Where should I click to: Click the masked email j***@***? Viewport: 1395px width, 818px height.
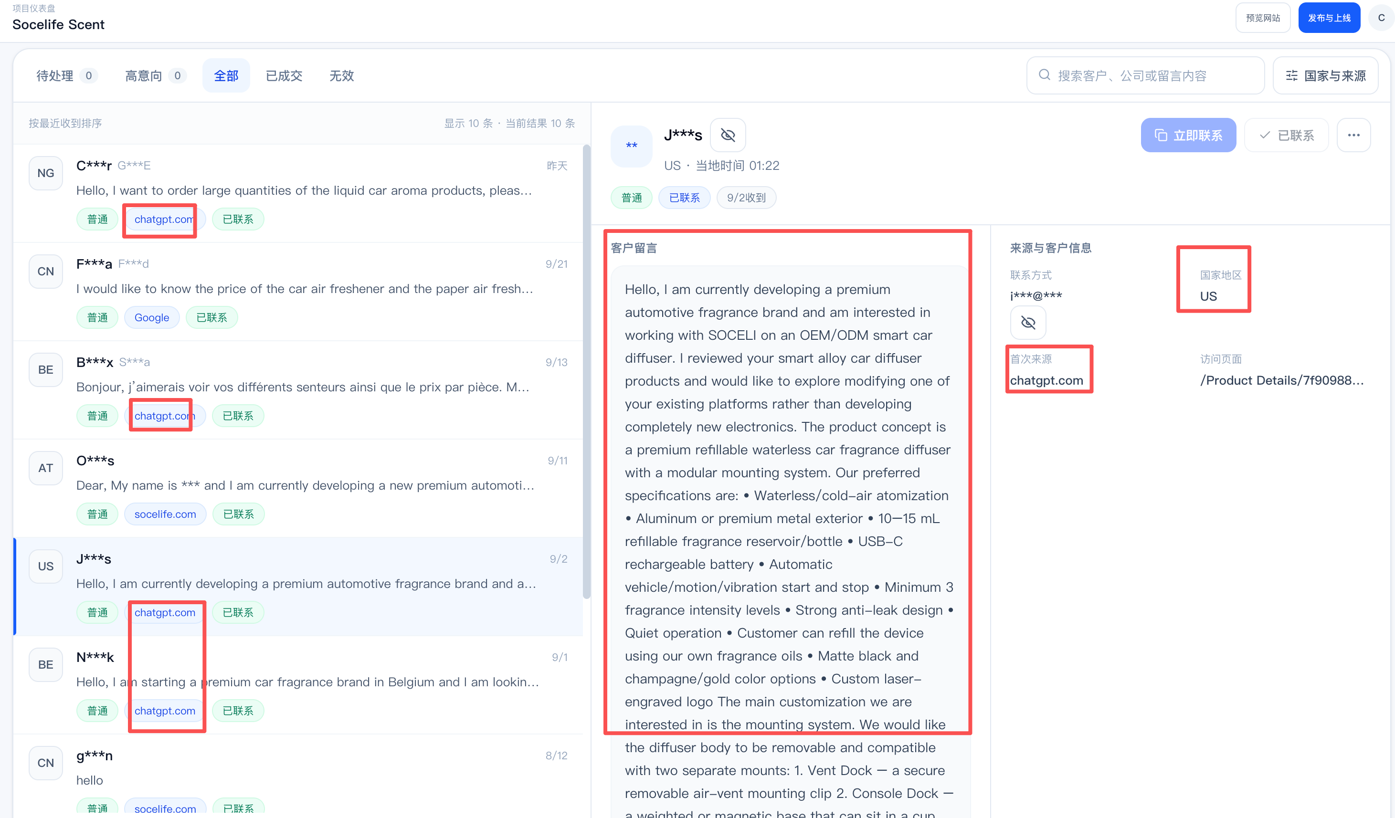click(x=1036, y=295)
